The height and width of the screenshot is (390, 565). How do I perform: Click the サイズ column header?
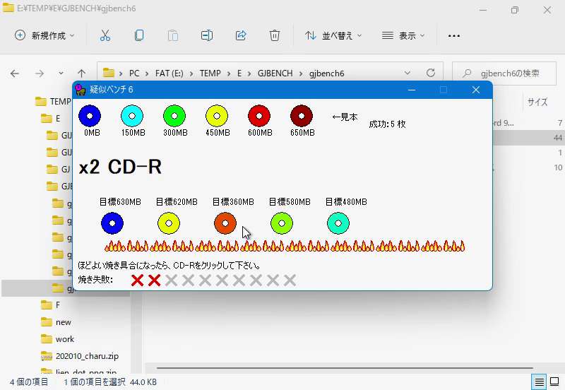click(537, 102)
